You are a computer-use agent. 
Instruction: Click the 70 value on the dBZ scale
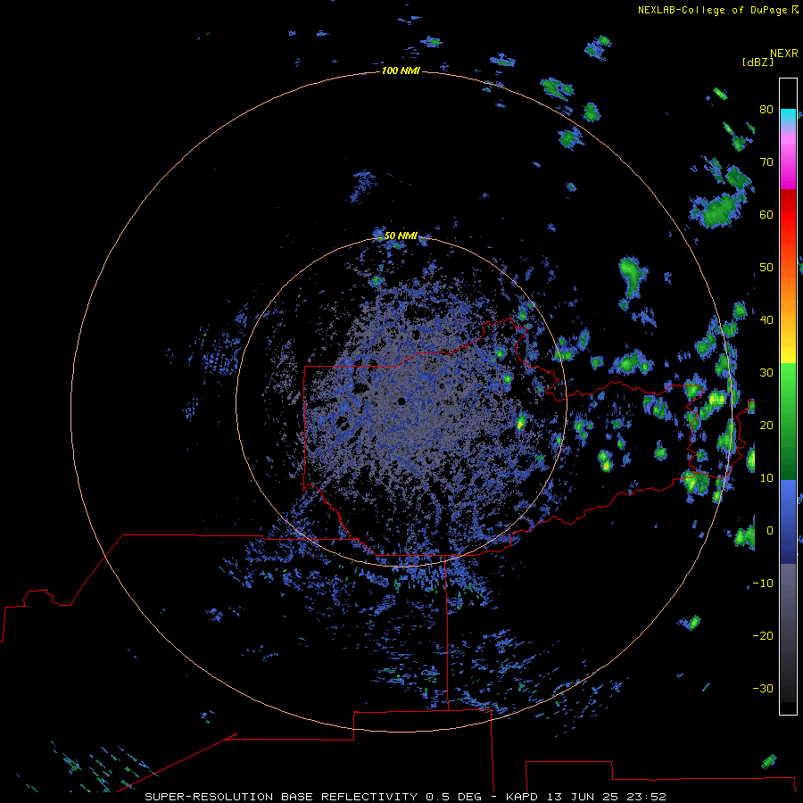coord(766,161)
